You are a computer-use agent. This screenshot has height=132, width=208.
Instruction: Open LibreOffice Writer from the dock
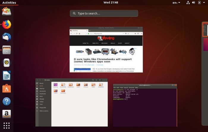point(7,75)
